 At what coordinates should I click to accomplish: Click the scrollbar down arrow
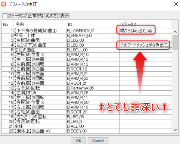[x=175, y=130]
